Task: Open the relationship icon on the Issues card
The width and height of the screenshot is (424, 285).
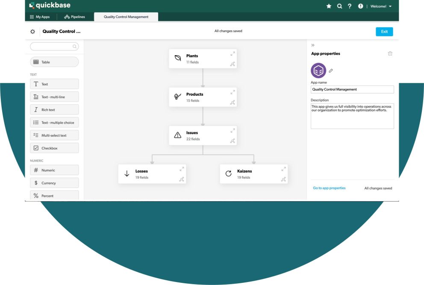Action: [233, 141]
